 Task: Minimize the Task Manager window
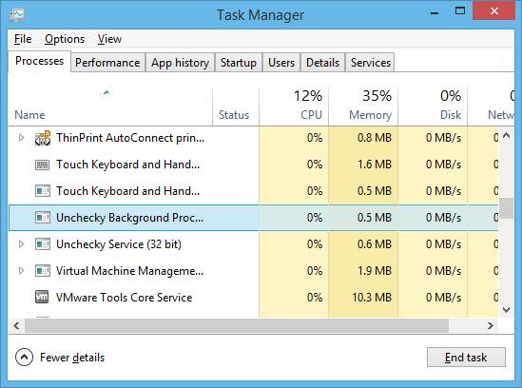(435, 12)
